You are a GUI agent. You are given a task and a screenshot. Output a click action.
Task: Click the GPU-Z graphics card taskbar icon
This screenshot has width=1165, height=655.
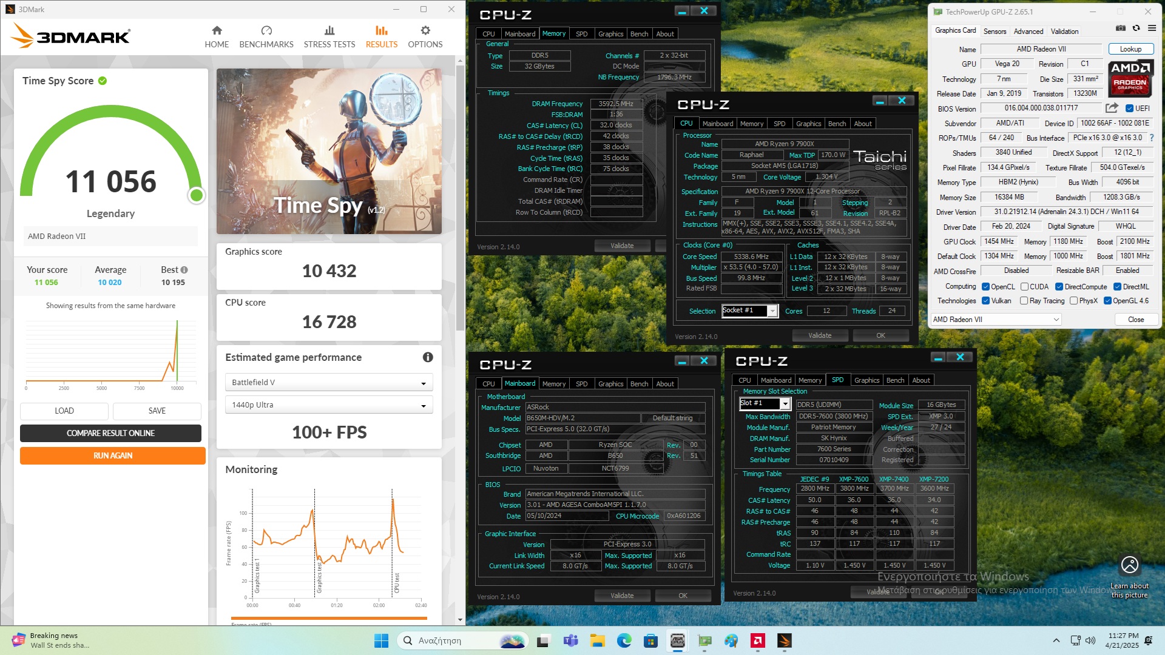[x=704, y=640]
